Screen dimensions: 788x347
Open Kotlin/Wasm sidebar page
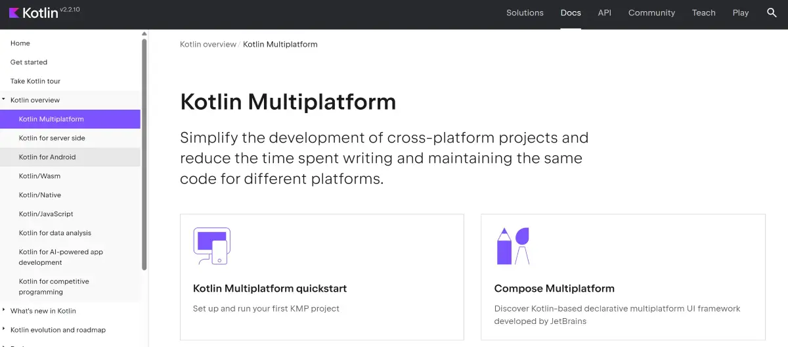[39, 176]
